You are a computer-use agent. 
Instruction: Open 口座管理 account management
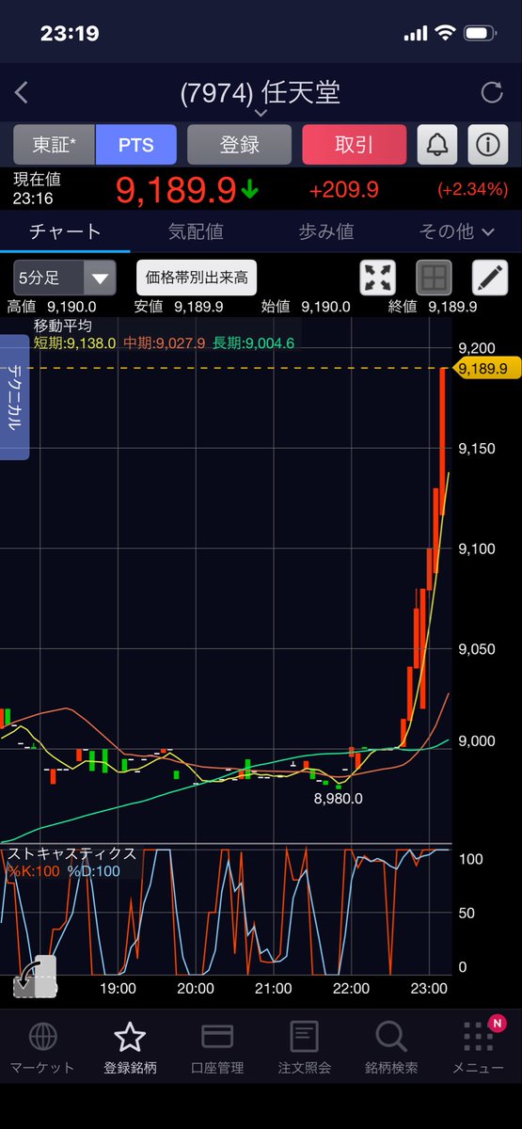pos(217,1047)
